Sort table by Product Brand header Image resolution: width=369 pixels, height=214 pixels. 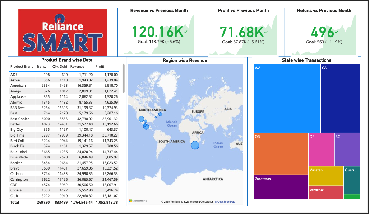(22, 66)
